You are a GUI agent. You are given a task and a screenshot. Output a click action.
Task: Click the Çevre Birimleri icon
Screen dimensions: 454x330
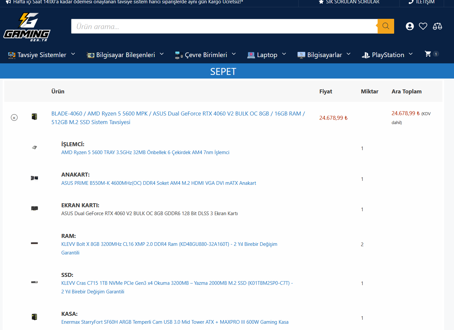coord(179,55)
